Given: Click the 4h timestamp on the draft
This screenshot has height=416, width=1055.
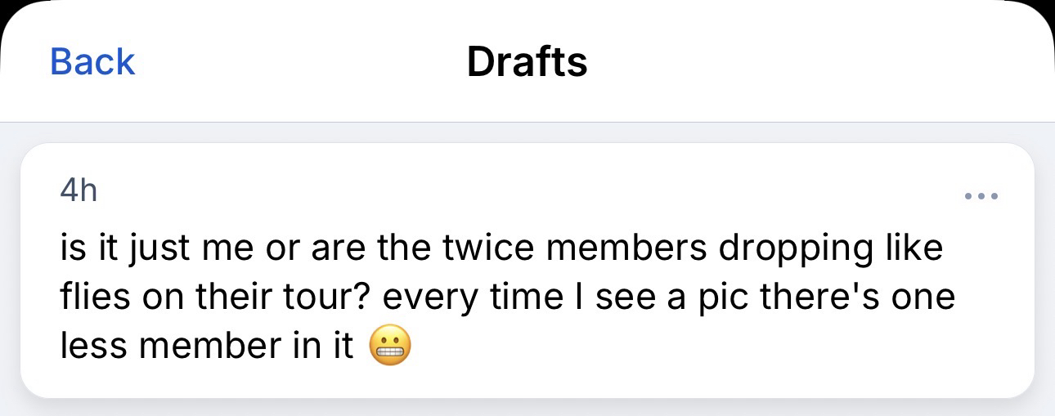Looking at the screenshot, I should click(x=79, y=191).
